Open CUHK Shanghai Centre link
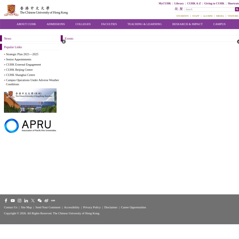Viewport: 239px width, 239px height. tap(21, 75)
